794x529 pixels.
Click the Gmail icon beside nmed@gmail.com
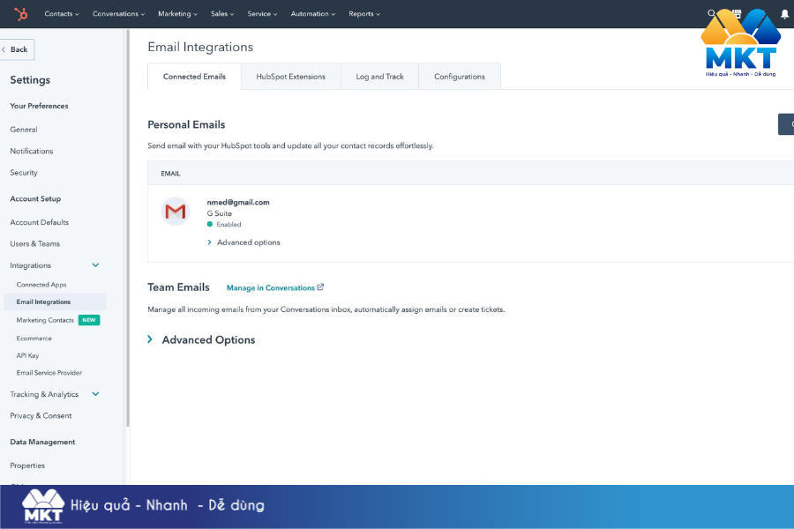[x=175, y=212]
